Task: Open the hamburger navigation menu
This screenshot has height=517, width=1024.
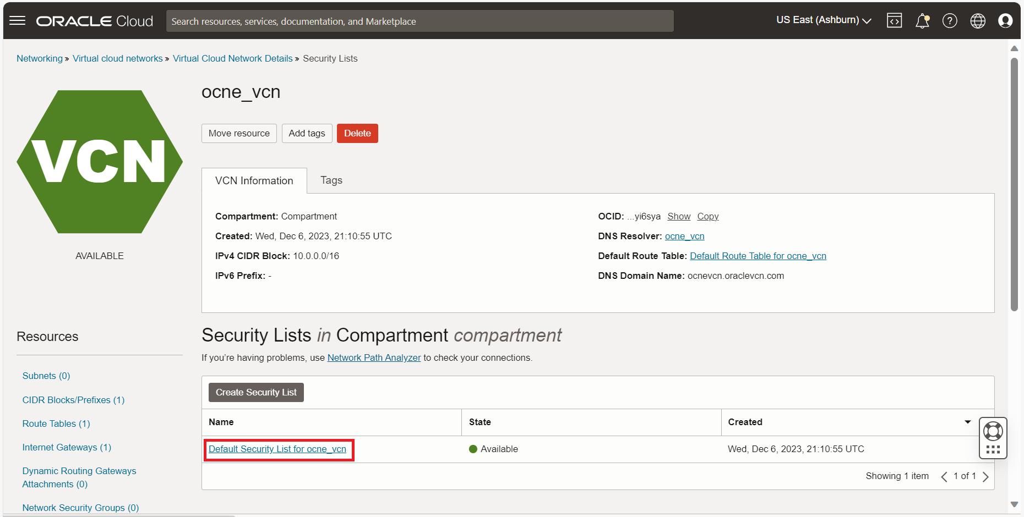Action: (x=18, y=21)
